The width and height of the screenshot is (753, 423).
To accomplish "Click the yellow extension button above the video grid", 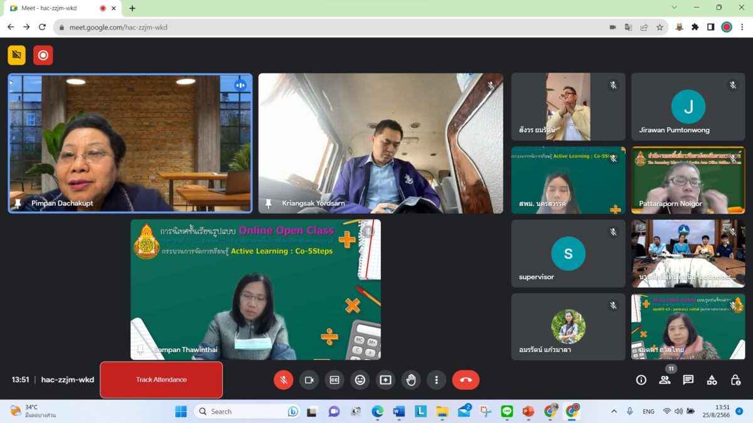I will point(17,55).
